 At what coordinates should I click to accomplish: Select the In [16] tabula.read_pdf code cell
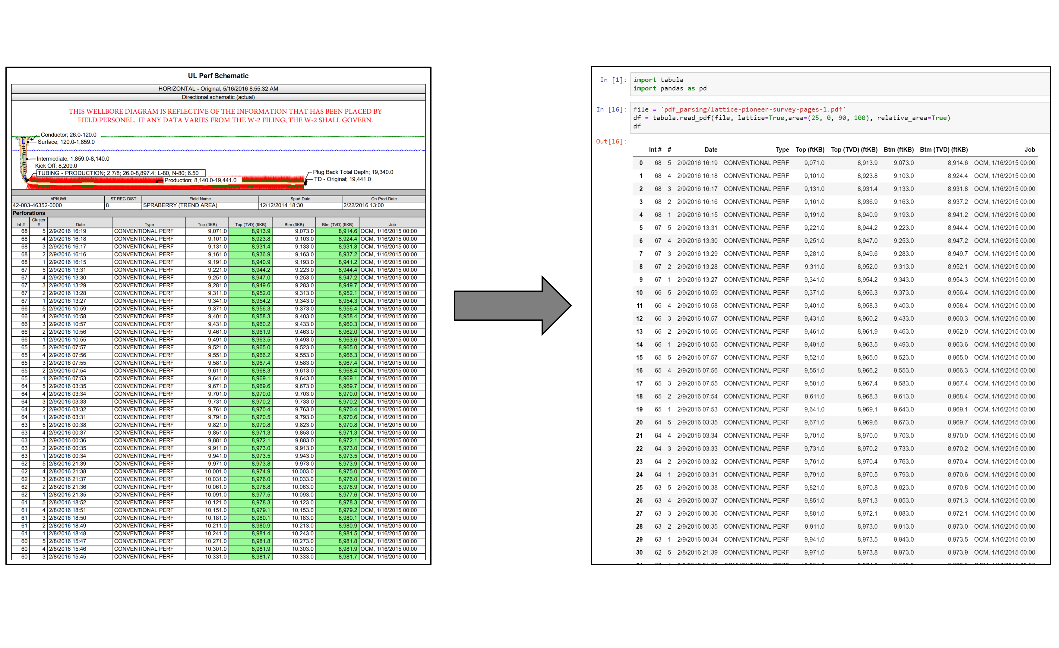tap(839, 118)
